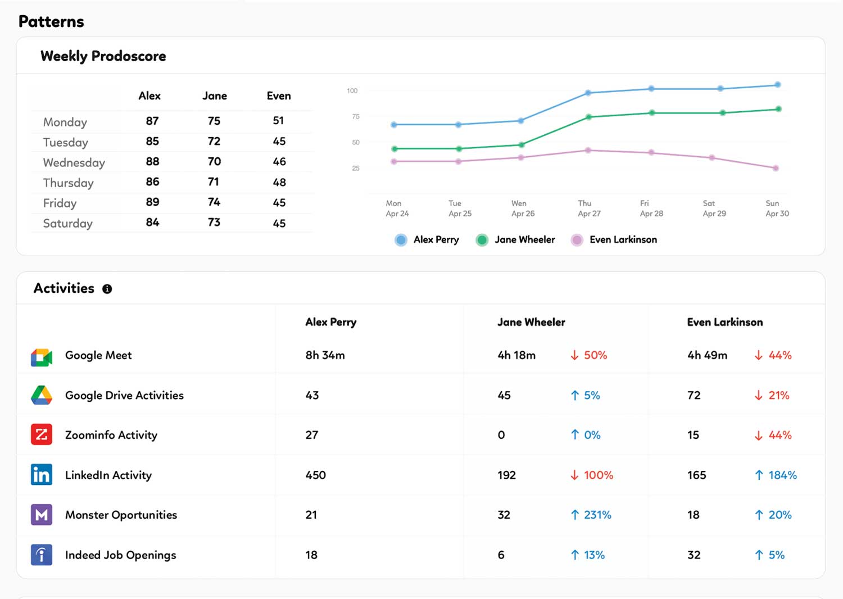The image size is (843, 599).
Task: Click Jane's Thursday Apr 27 chart point
Action: (x=589, y=117)
